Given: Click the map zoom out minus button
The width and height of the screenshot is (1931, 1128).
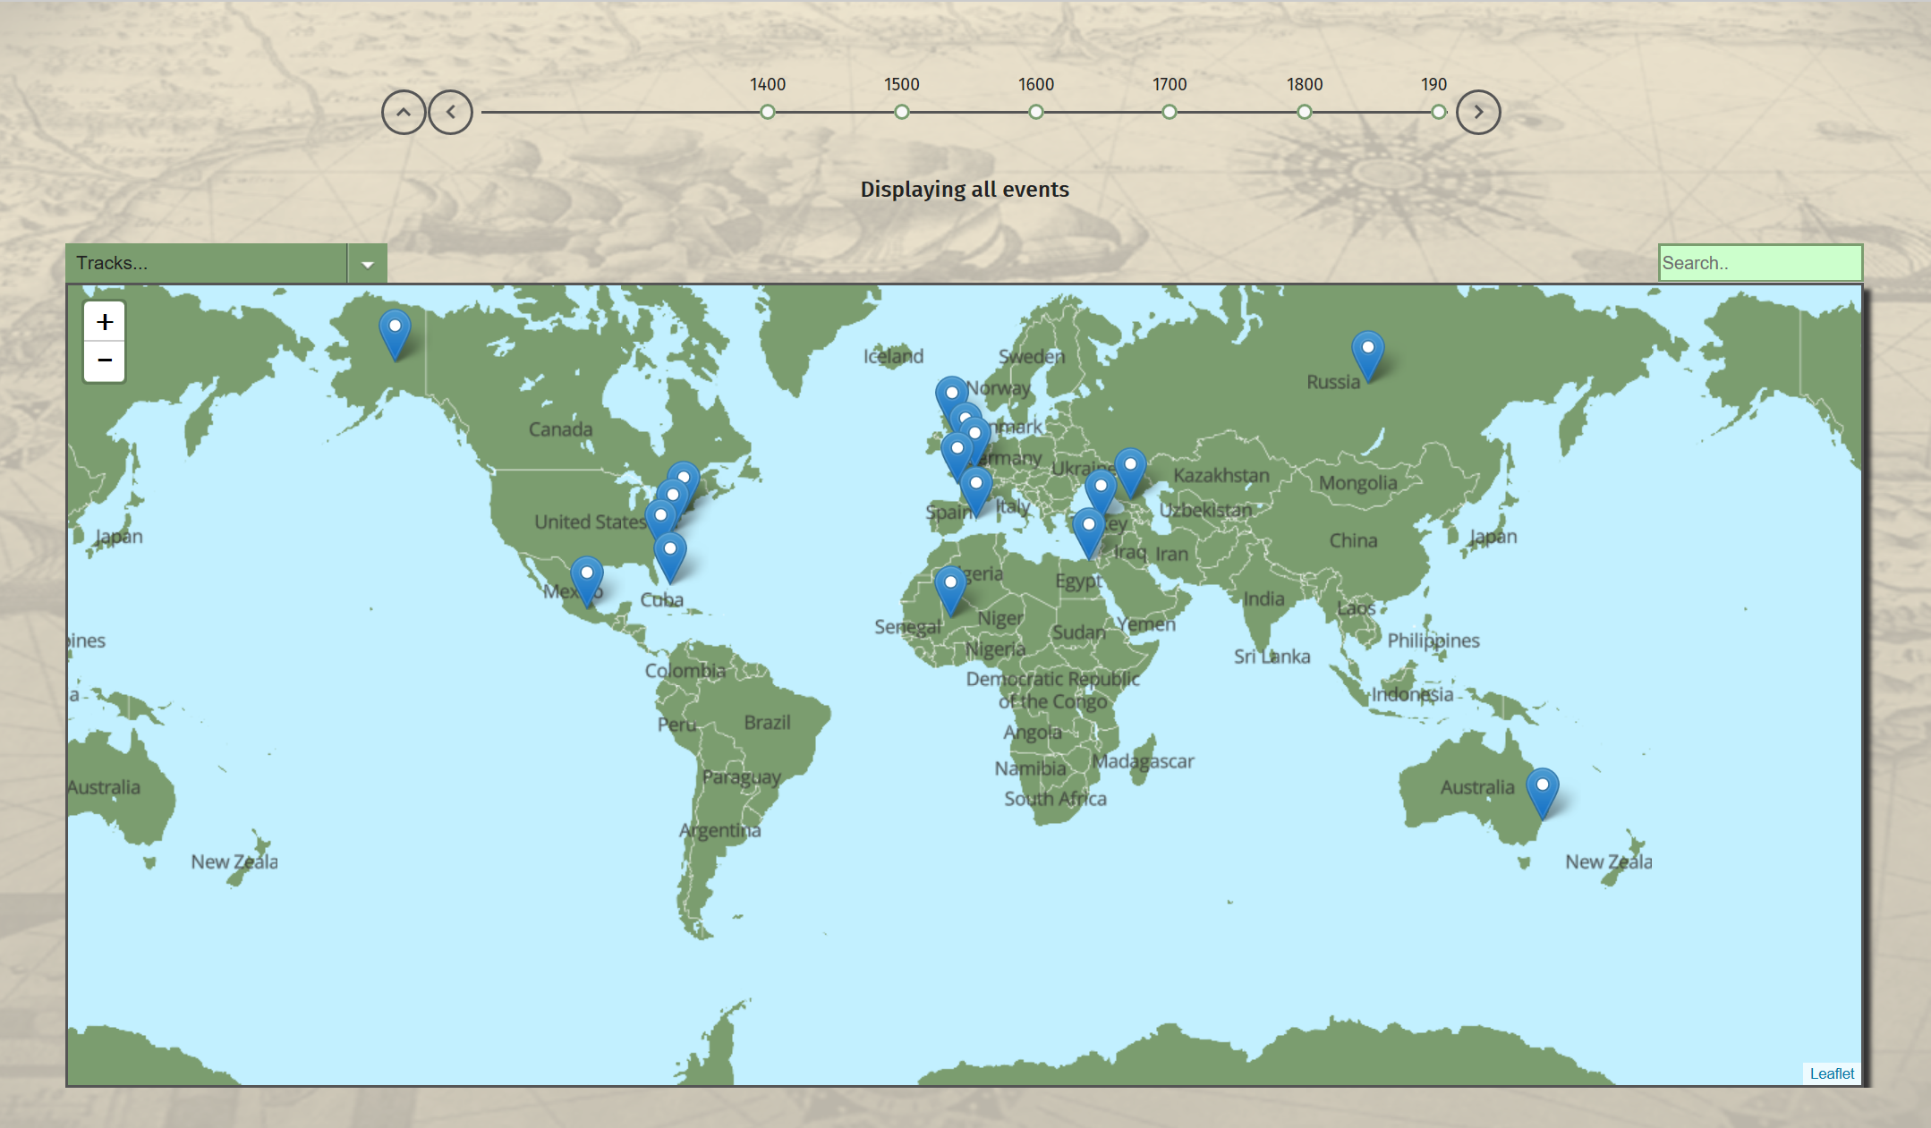Looking at the screenshot, I should click(x=105, y=360).
